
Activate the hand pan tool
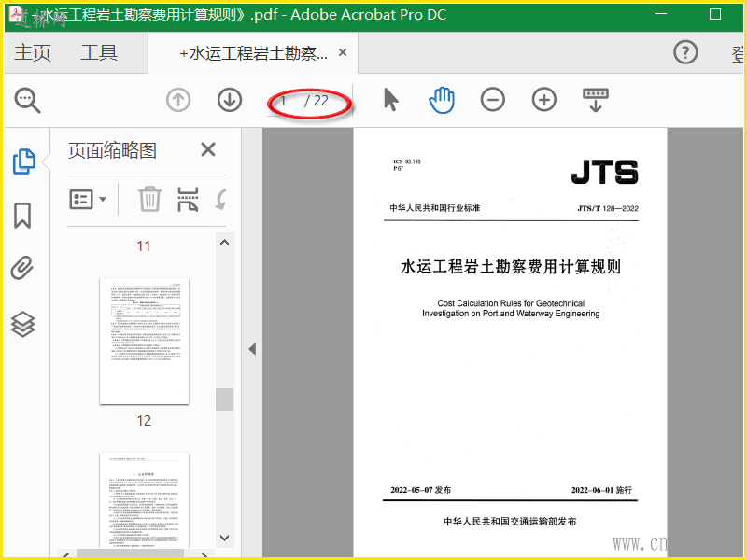[442, 100]
